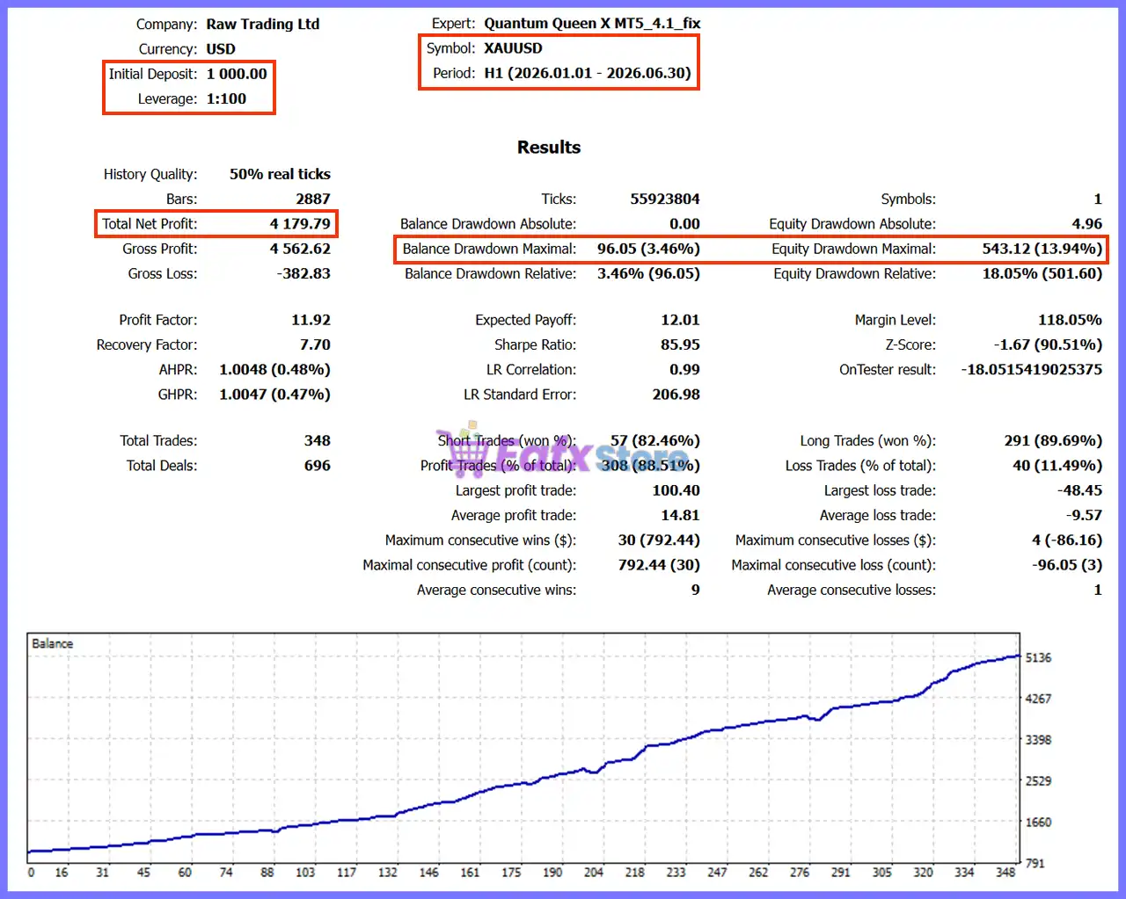Screen dimensions: 1126x899
Task: Click the chart x-axis label '16'
Action: tap(62, 873)
